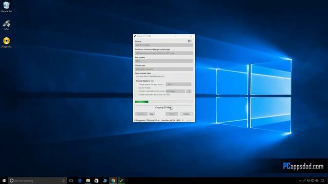Open Action Center notifications icon
This screenshot has width=328, height=184.
pos(322,180)
